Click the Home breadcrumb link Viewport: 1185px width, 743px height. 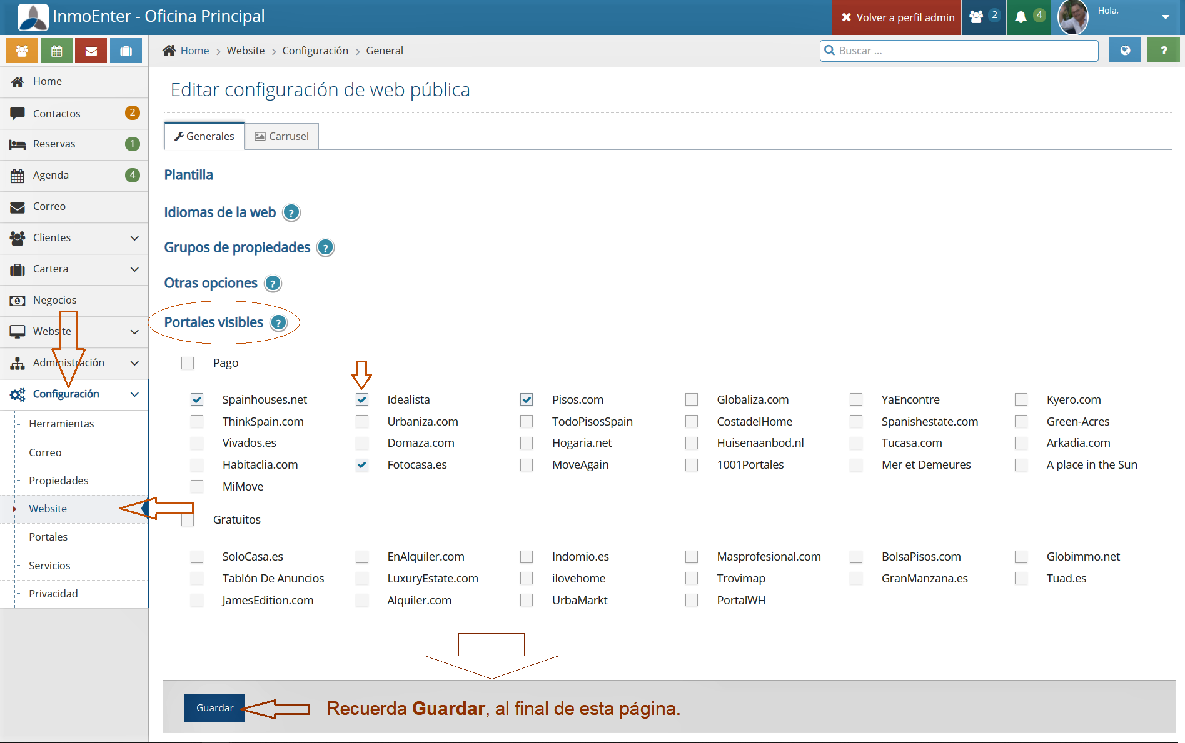pos(194,51)
